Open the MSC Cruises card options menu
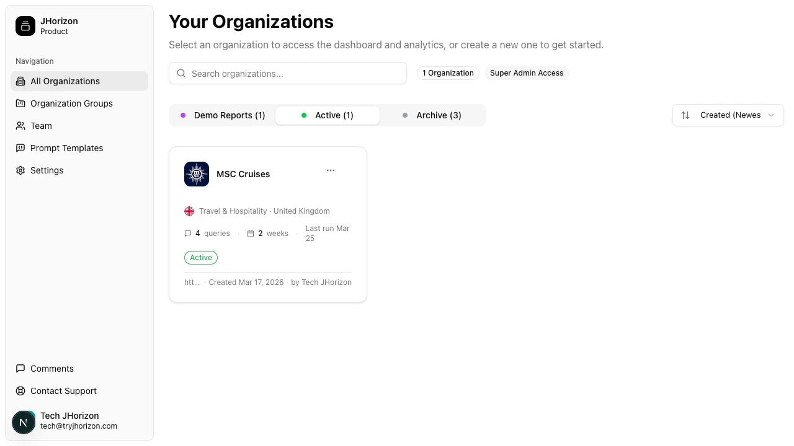The image size is (794, 446). [x=331, y=170]
